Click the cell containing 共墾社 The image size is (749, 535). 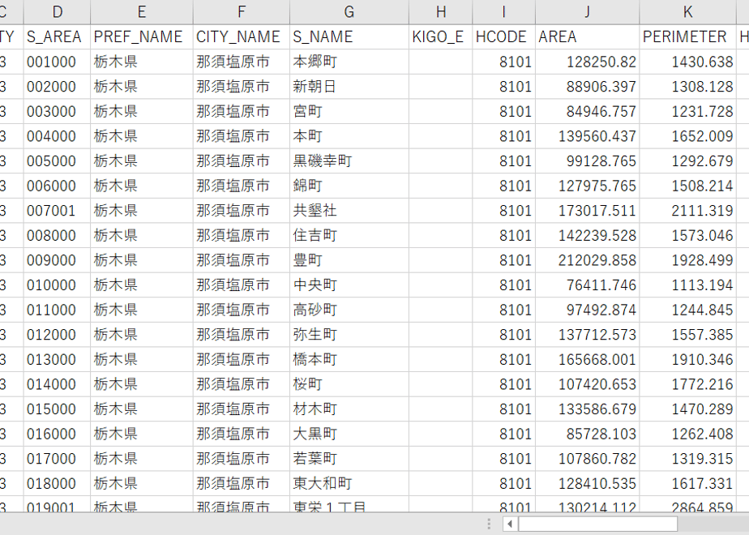349,211
